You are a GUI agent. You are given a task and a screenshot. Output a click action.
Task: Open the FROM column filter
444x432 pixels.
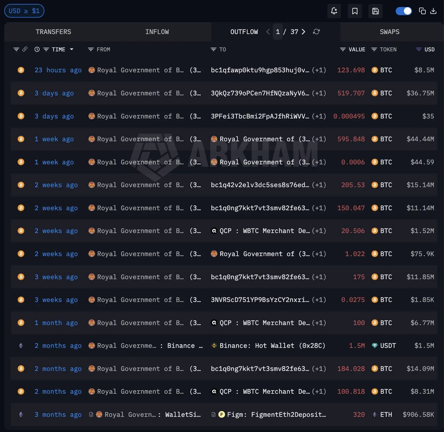(x=91, y=50)
